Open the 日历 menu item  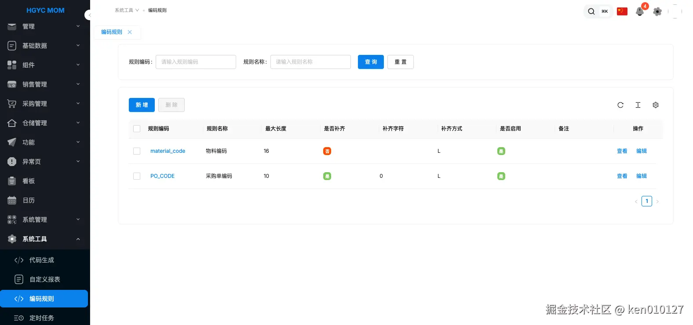[x=44, y=200]
